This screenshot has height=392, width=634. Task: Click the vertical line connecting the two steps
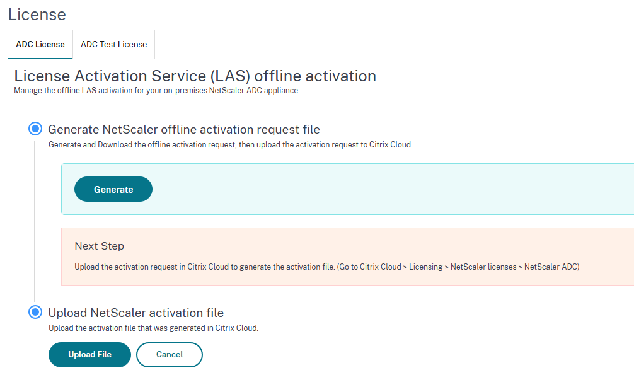tap(35, 221)
